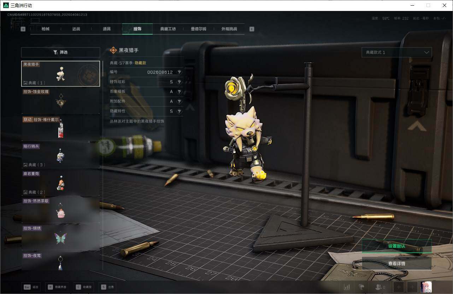Open the 曼德尔砖 tab
This screenshot has width=453, height=294.
coord(199,29)
